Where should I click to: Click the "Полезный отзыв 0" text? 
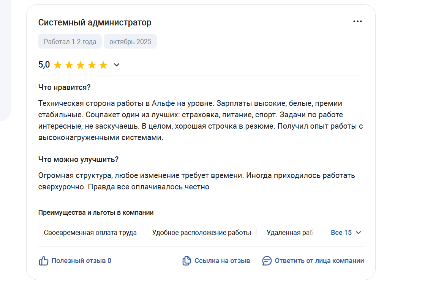[81, 261]
